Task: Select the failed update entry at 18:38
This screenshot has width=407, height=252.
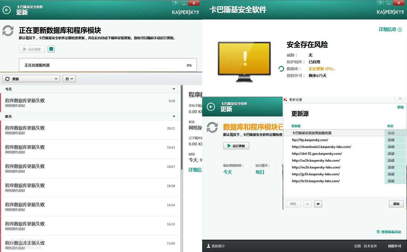Action: coord(90,188)
